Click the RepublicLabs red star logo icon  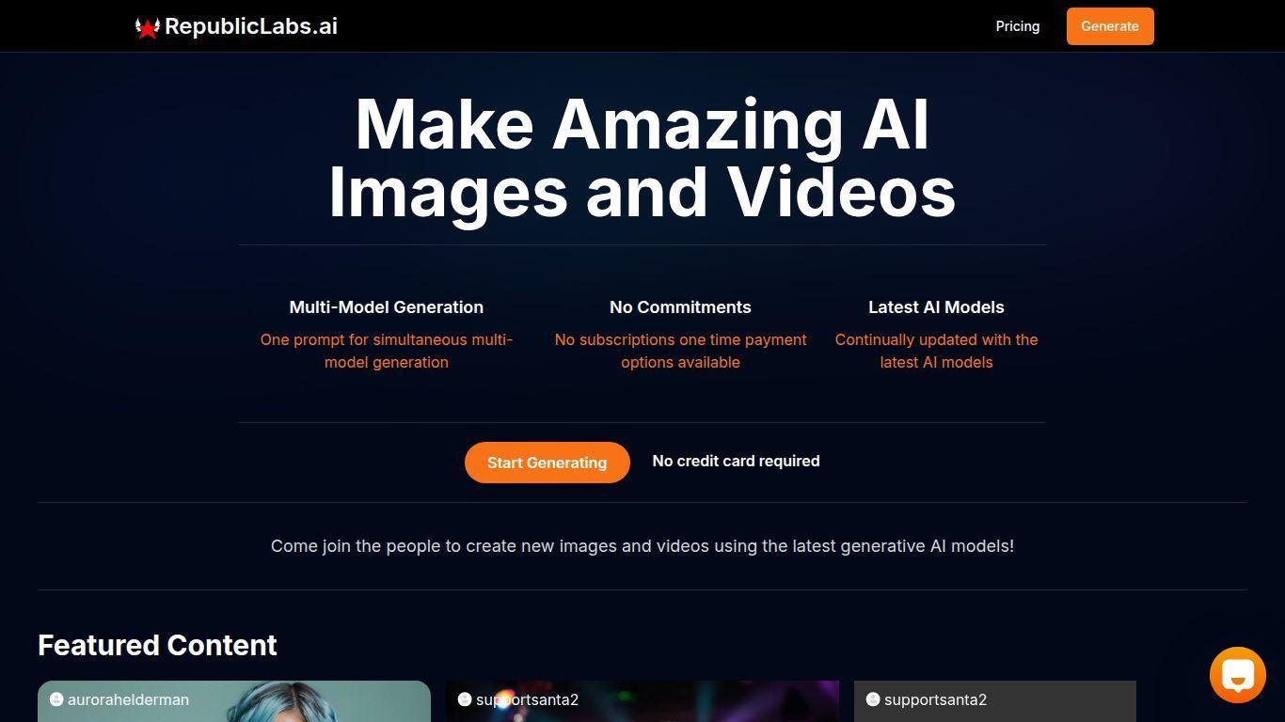tap(148, 27)
